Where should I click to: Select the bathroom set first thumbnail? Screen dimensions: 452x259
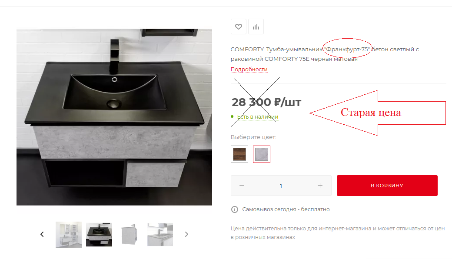coord(69,235)
